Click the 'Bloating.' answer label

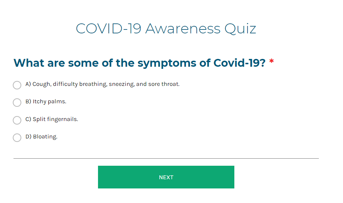point(45,137)
